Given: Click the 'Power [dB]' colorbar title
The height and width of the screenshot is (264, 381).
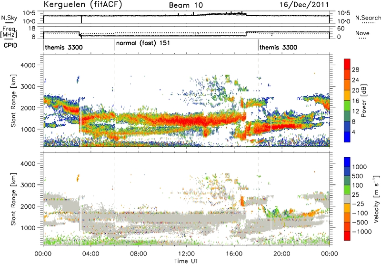Looking at the screenshot, I should pyautogui.click(x=363, y=101).
